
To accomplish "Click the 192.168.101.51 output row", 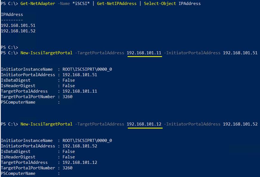I will [x=18, y=25].
